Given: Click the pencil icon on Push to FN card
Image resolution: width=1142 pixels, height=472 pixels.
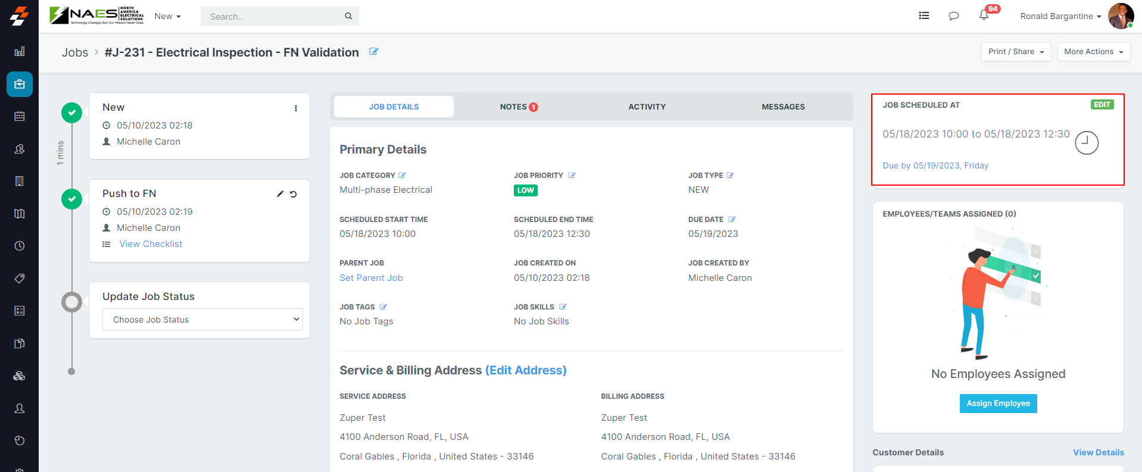Looking at the screenshot, I should click(x=280, y=194).
